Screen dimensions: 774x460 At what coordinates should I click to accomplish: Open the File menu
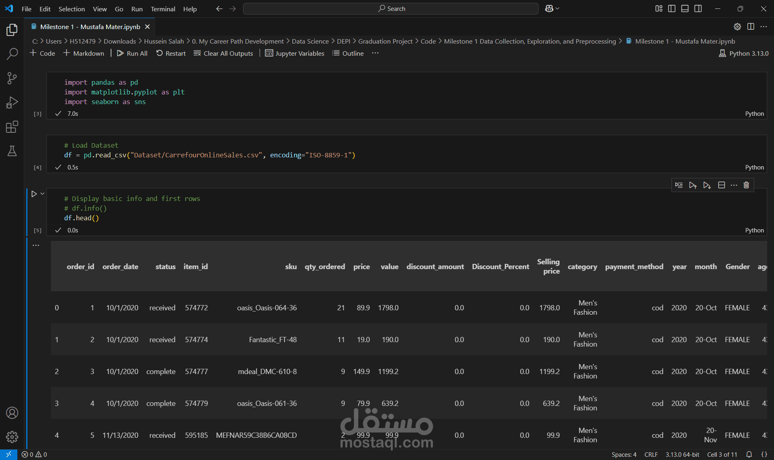coord(26,9)
